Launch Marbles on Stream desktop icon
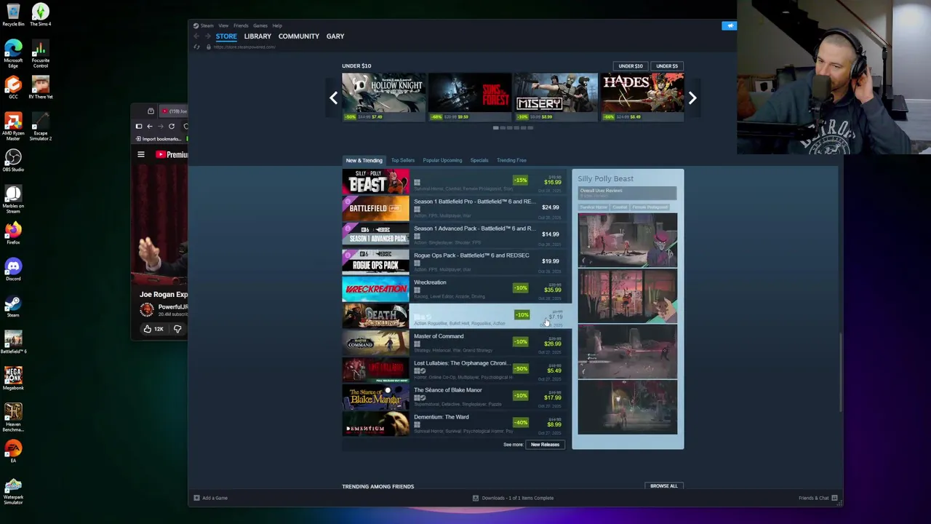This screenshot has height=524, width=931. 13,199
